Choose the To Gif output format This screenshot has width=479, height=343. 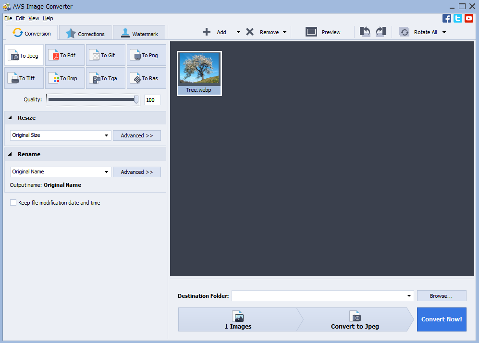point(106,55)
